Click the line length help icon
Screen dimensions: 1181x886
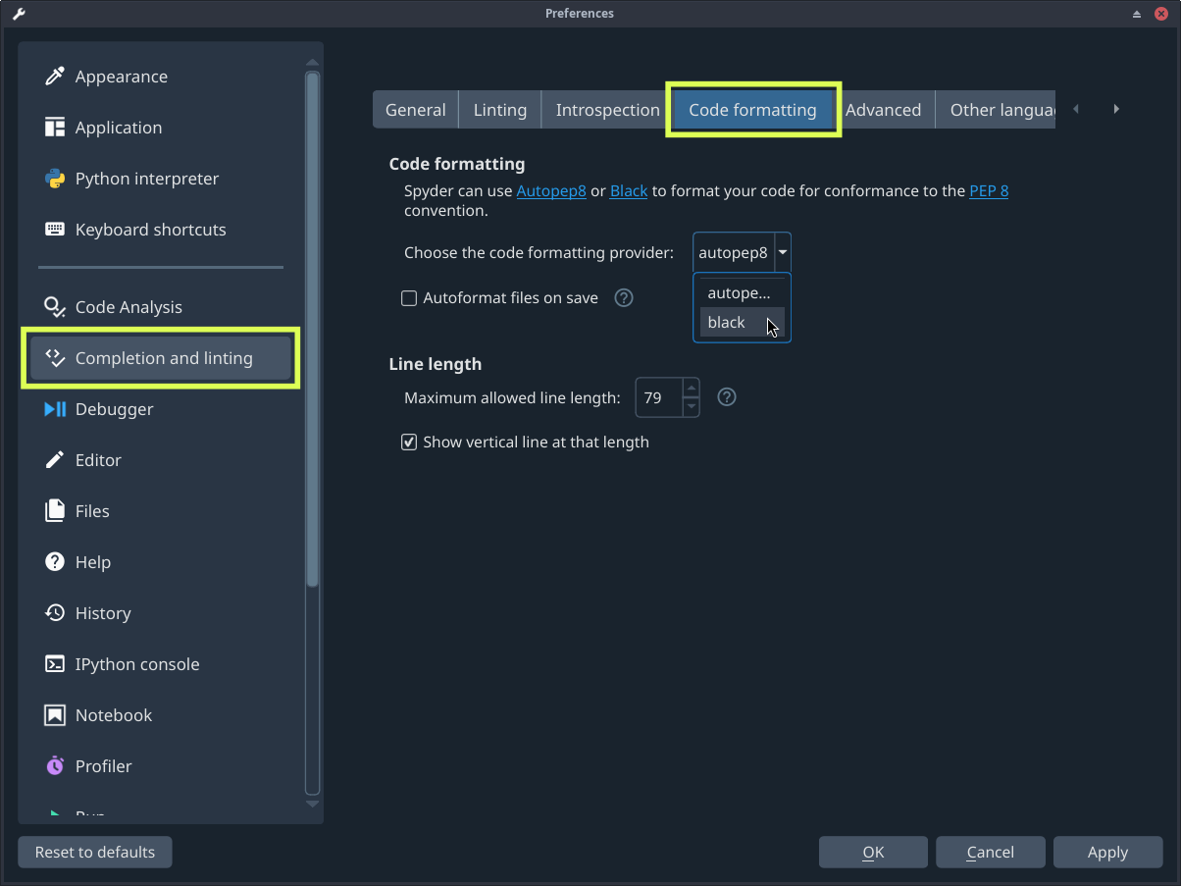pyautogui.click(x=726, y=396)
